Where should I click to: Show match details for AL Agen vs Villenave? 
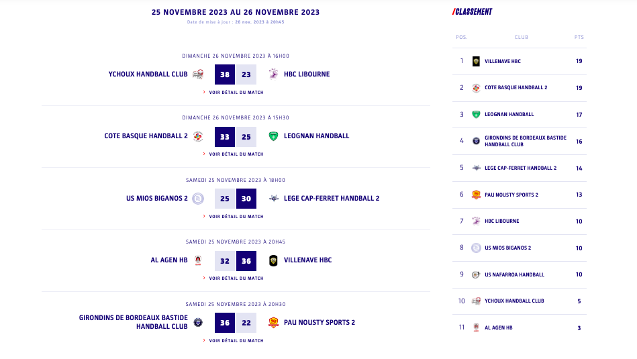[x=236, y=278]
